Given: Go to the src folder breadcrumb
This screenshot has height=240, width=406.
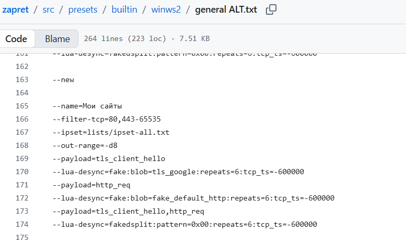Looking at the screenshot, I should coord(48,9).
